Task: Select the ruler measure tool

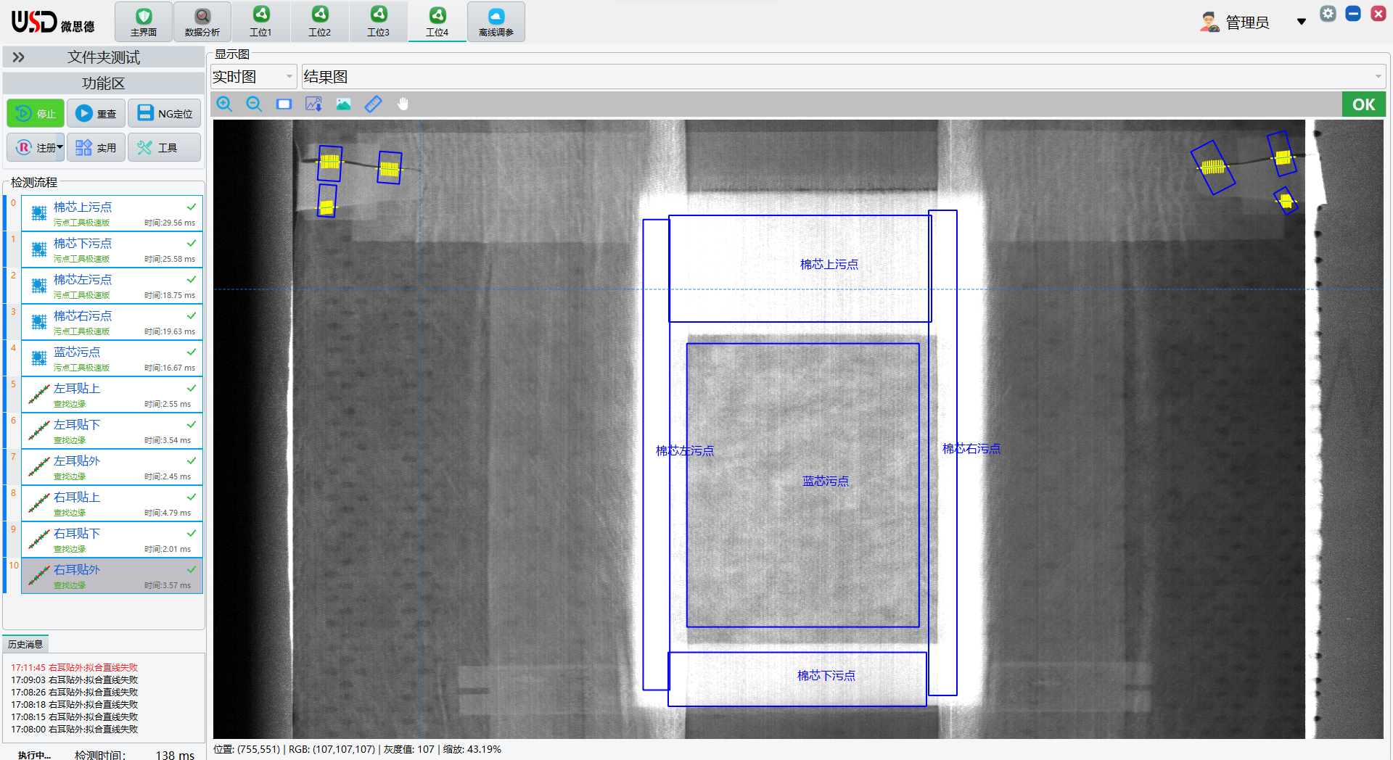Action: pos(373,104)
